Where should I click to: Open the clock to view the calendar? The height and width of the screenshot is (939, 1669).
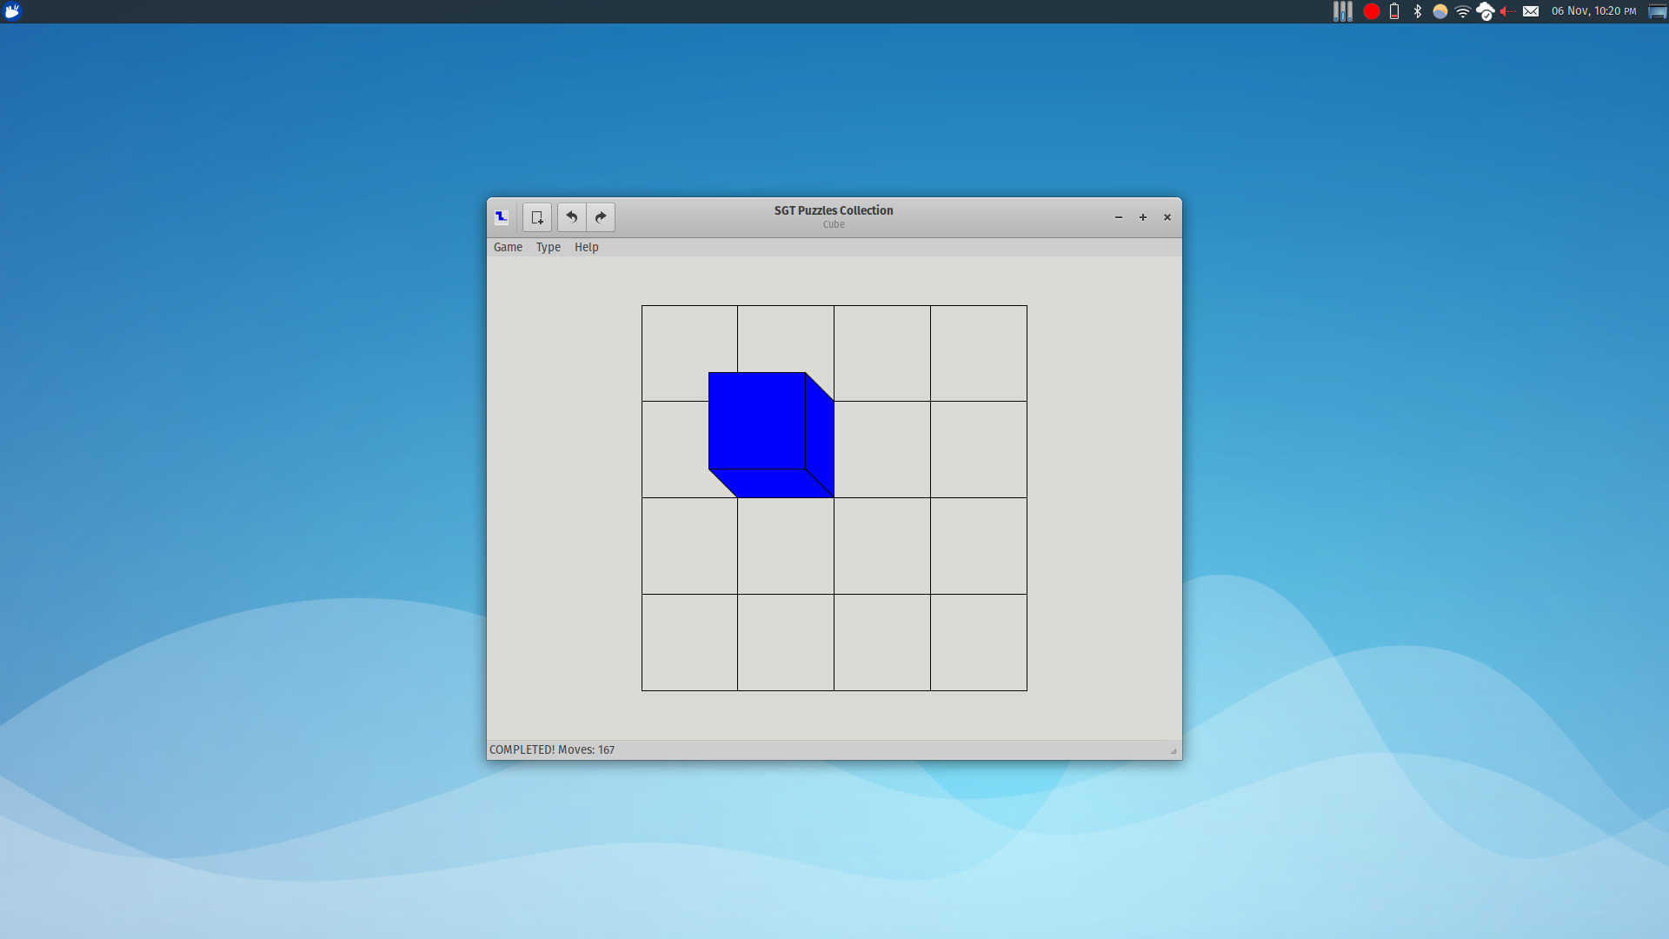coord(1594,12)
